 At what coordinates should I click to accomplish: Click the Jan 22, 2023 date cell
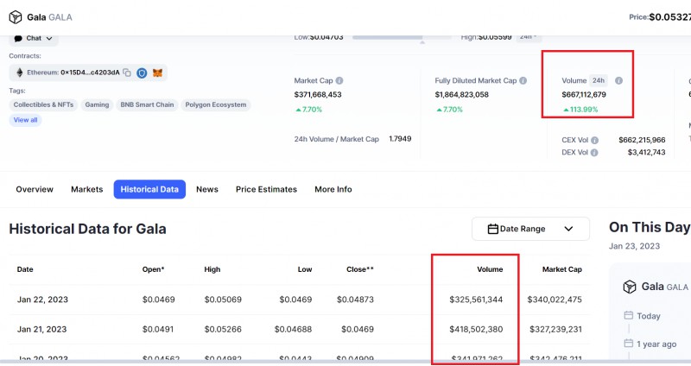[x=42, y=300]
